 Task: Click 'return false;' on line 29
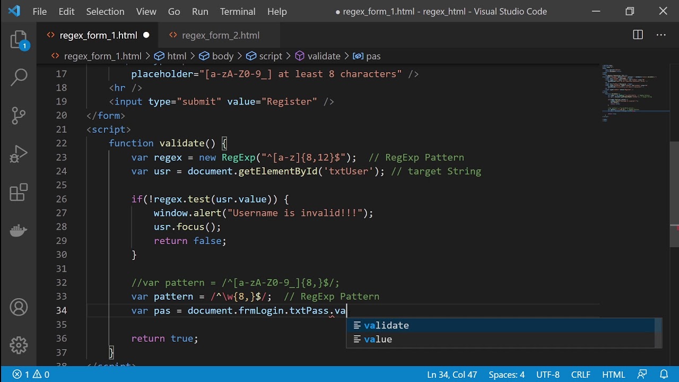(190, 240)
